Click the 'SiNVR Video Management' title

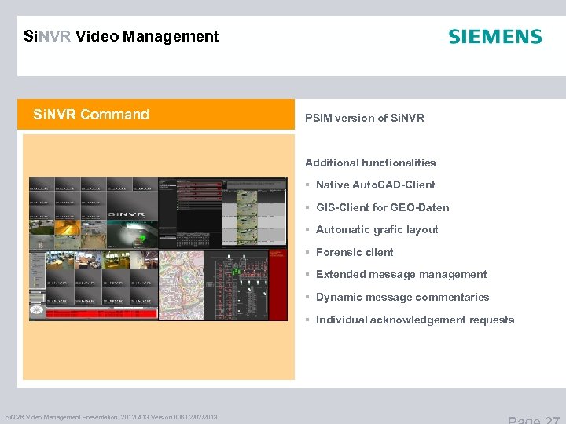121,36
